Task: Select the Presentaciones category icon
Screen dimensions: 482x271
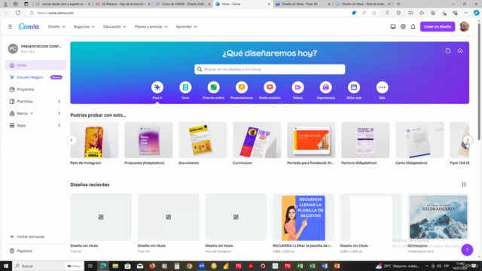Action: 242,87
